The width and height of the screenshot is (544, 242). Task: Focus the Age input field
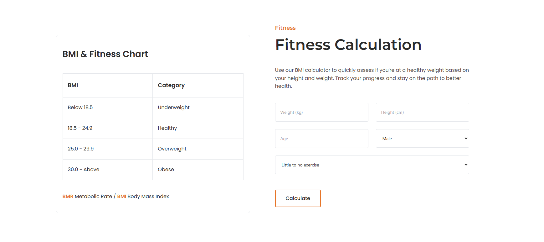pos(321,139)
